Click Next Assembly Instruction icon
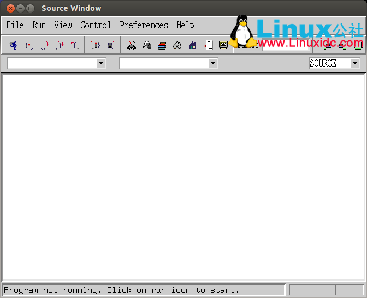This screenshot has height=298, width=367. coord(110,45)
